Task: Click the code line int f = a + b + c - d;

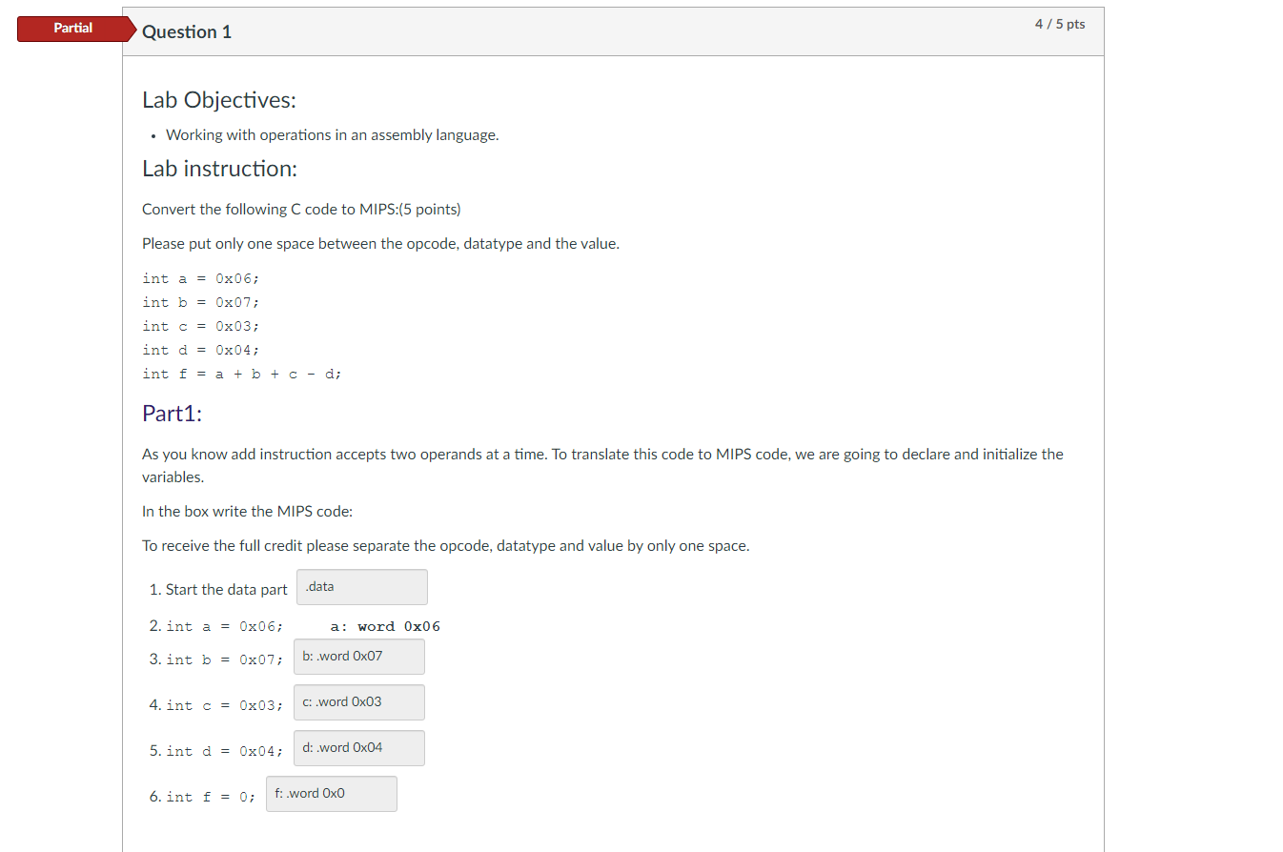Action: [241, 374]
